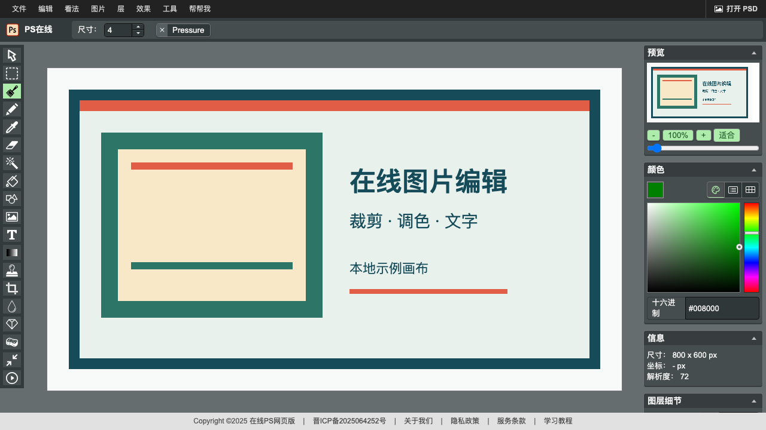The width and height of the screenshot is (766, 430).
Task: Click the insert image tool icon
Action: pyautogui.click(x=12, y=217)
